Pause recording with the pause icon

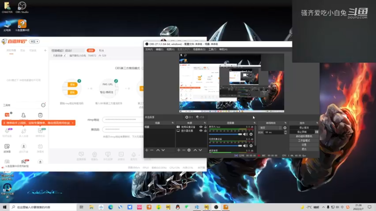[317, 132]
